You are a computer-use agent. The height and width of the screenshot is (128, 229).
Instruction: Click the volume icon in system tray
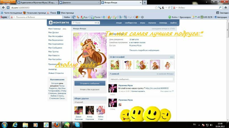coord(211,125)
